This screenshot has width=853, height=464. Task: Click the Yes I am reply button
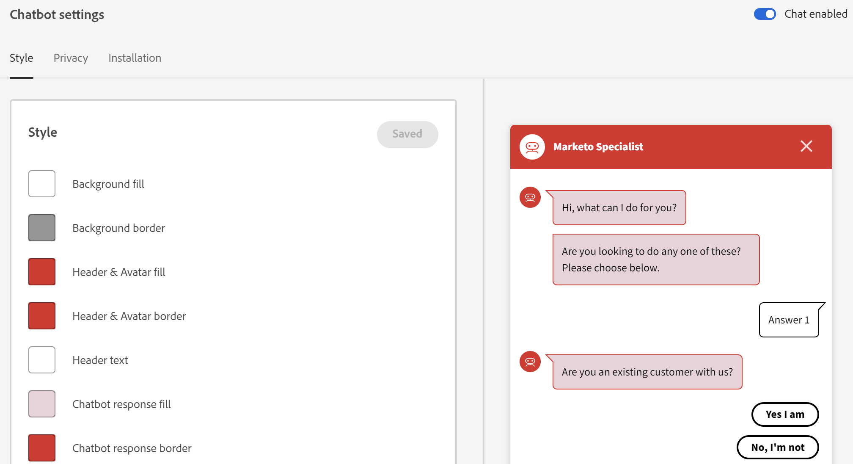785,414
